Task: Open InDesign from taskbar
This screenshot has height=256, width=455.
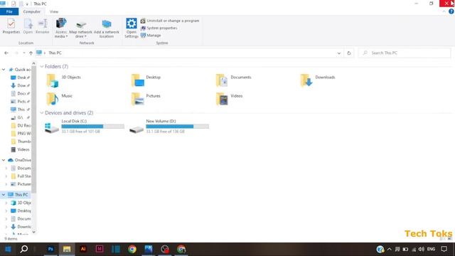Action: (x=100, y=249)
